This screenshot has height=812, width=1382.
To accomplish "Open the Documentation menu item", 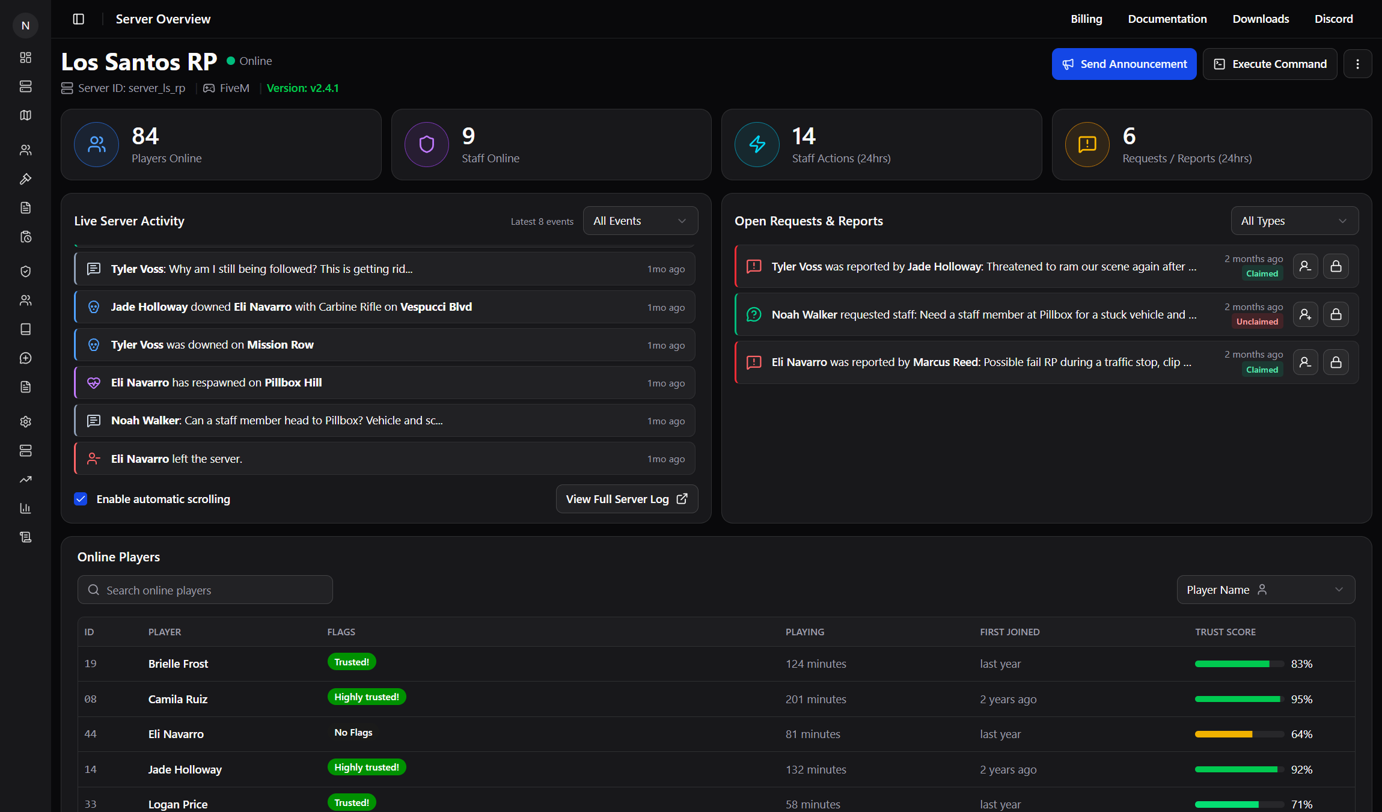I will 1167,19.
